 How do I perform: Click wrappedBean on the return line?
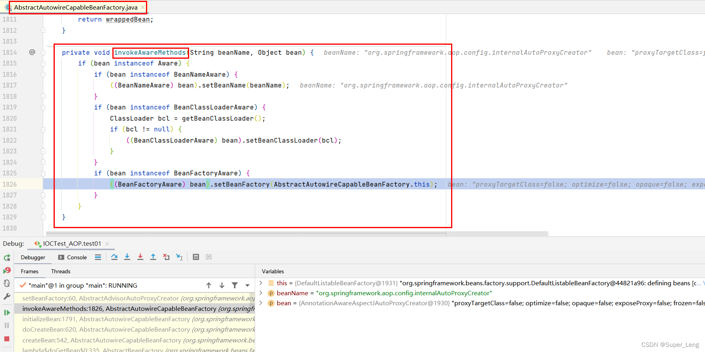(128, 19)
